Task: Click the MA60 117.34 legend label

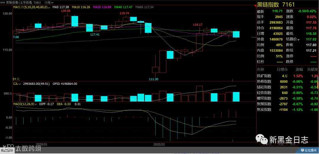Action: (x=144, y=7)
